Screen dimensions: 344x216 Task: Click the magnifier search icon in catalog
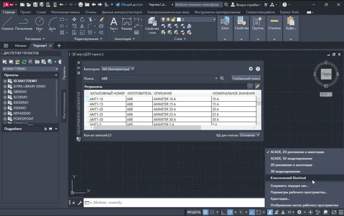click(222, 79)
